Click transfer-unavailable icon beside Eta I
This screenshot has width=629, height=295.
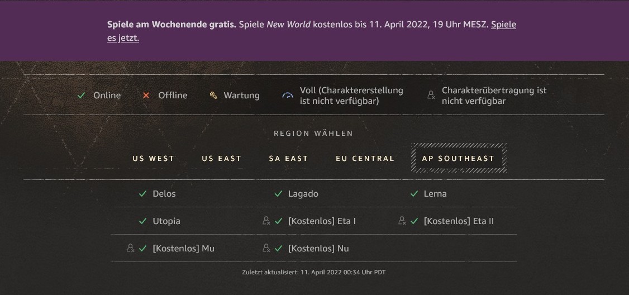coord(266,221)
